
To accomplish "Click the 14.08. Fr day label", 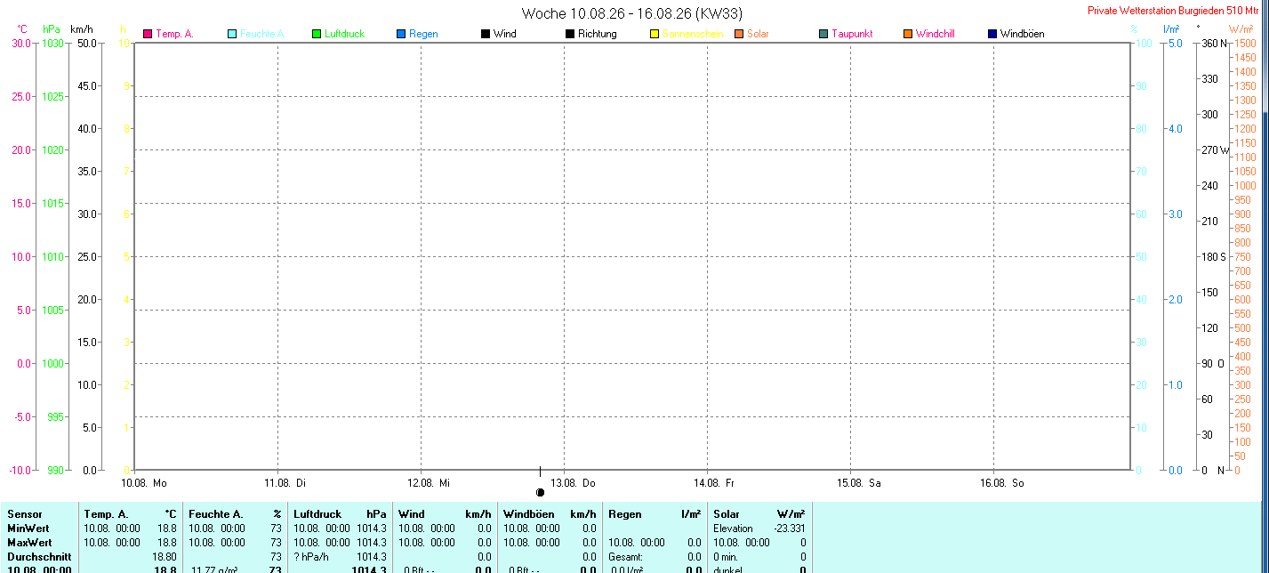I will [x=714, y=483].
